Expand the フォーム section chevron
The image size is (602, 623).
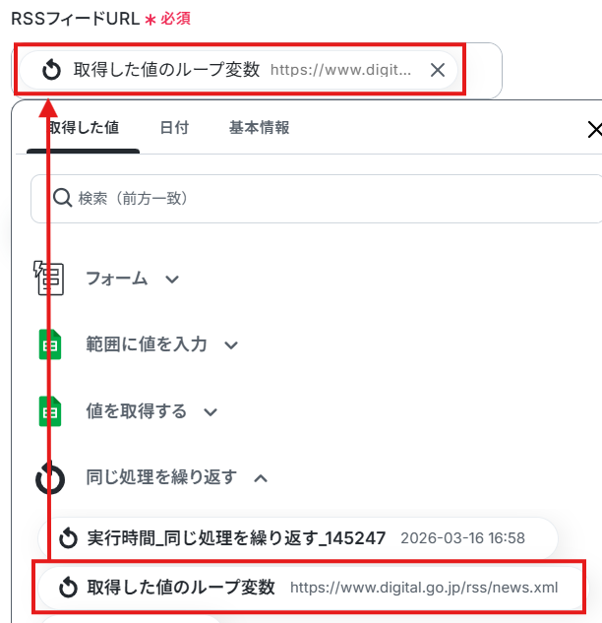172,280
